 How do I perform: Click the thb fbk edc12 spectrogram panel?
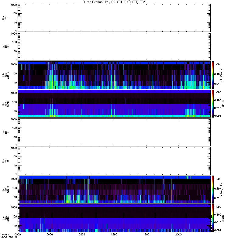point(114,75)
